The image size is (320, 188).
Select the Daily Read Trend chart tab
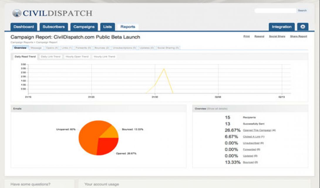point(25,57)
